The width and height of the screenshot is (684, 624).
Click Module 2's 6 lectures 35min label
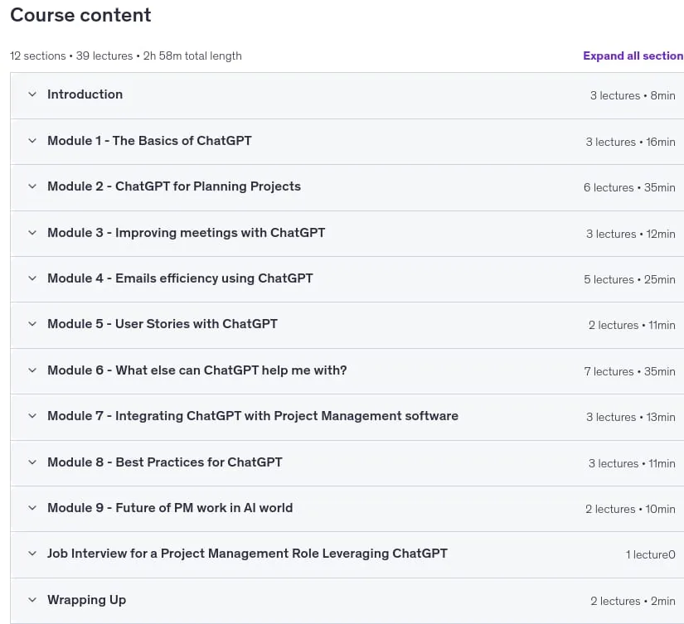[x=629, y=187]
